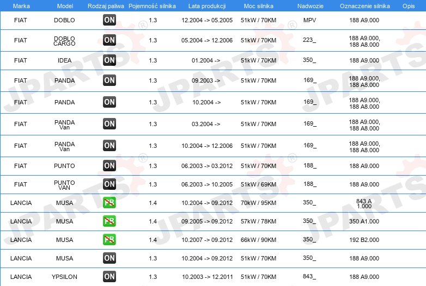Click the green PB icon in the MUSA 70kW / 95KM row
Screen dimensions: 426x286
tap(109, 203)
